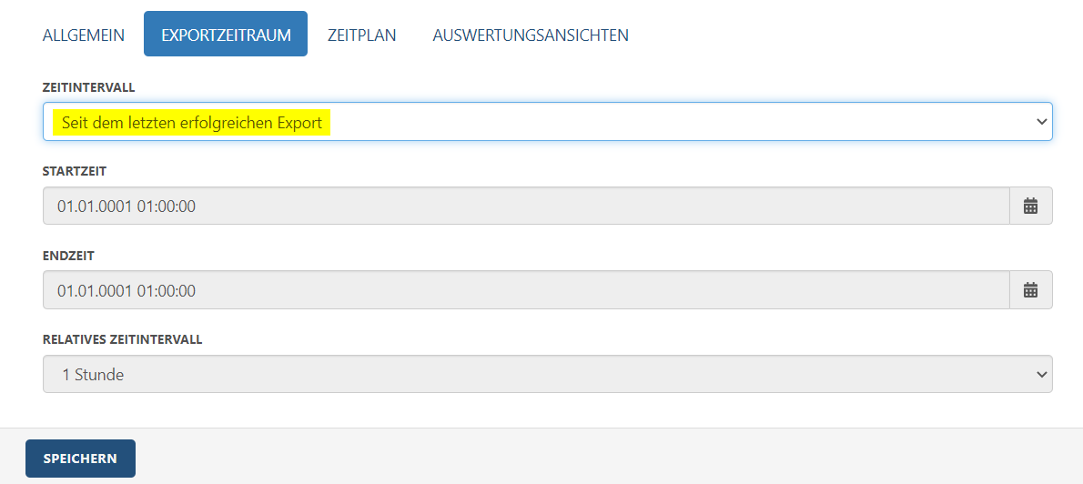This screenshot has width=1083, height=484.
Task: Click the highlighted 'Seit dem letzten erfolgreichen Export' option
Action: 192,123
